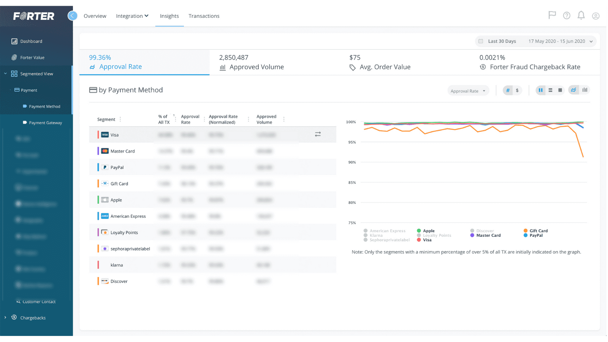Open Payment Gateway in the sidebar
The image size is (608, 342).
coord(45,123)
